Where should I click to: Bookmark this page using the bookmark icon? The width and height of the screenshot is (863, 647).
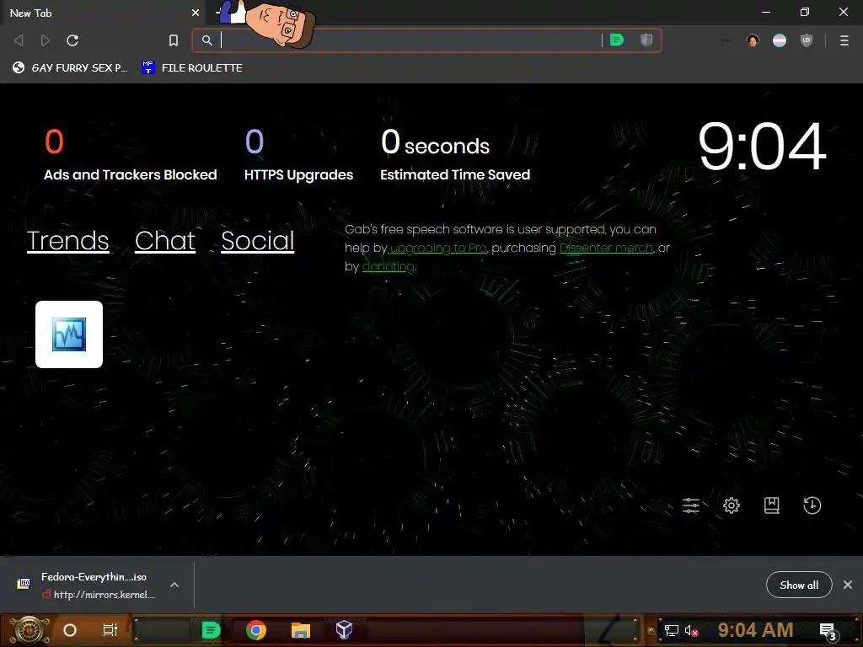[x=174, y=40]
